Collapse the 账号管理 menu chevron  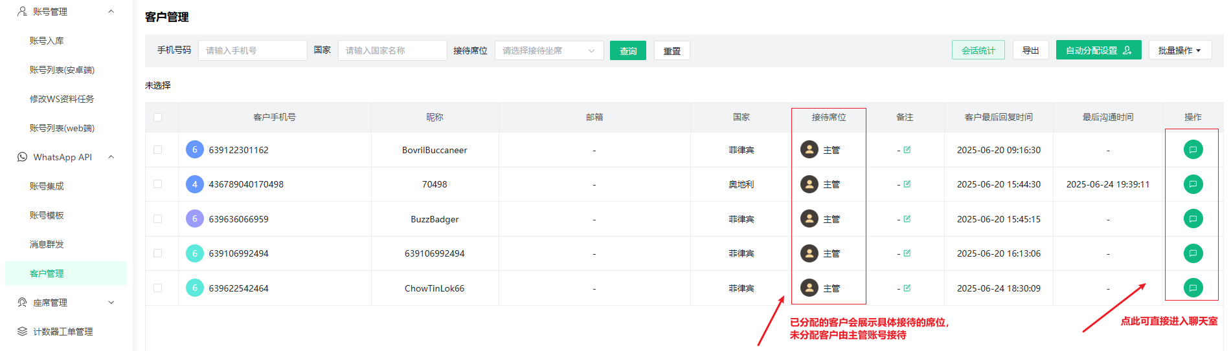pyautogui.click(x=111, y=12)
